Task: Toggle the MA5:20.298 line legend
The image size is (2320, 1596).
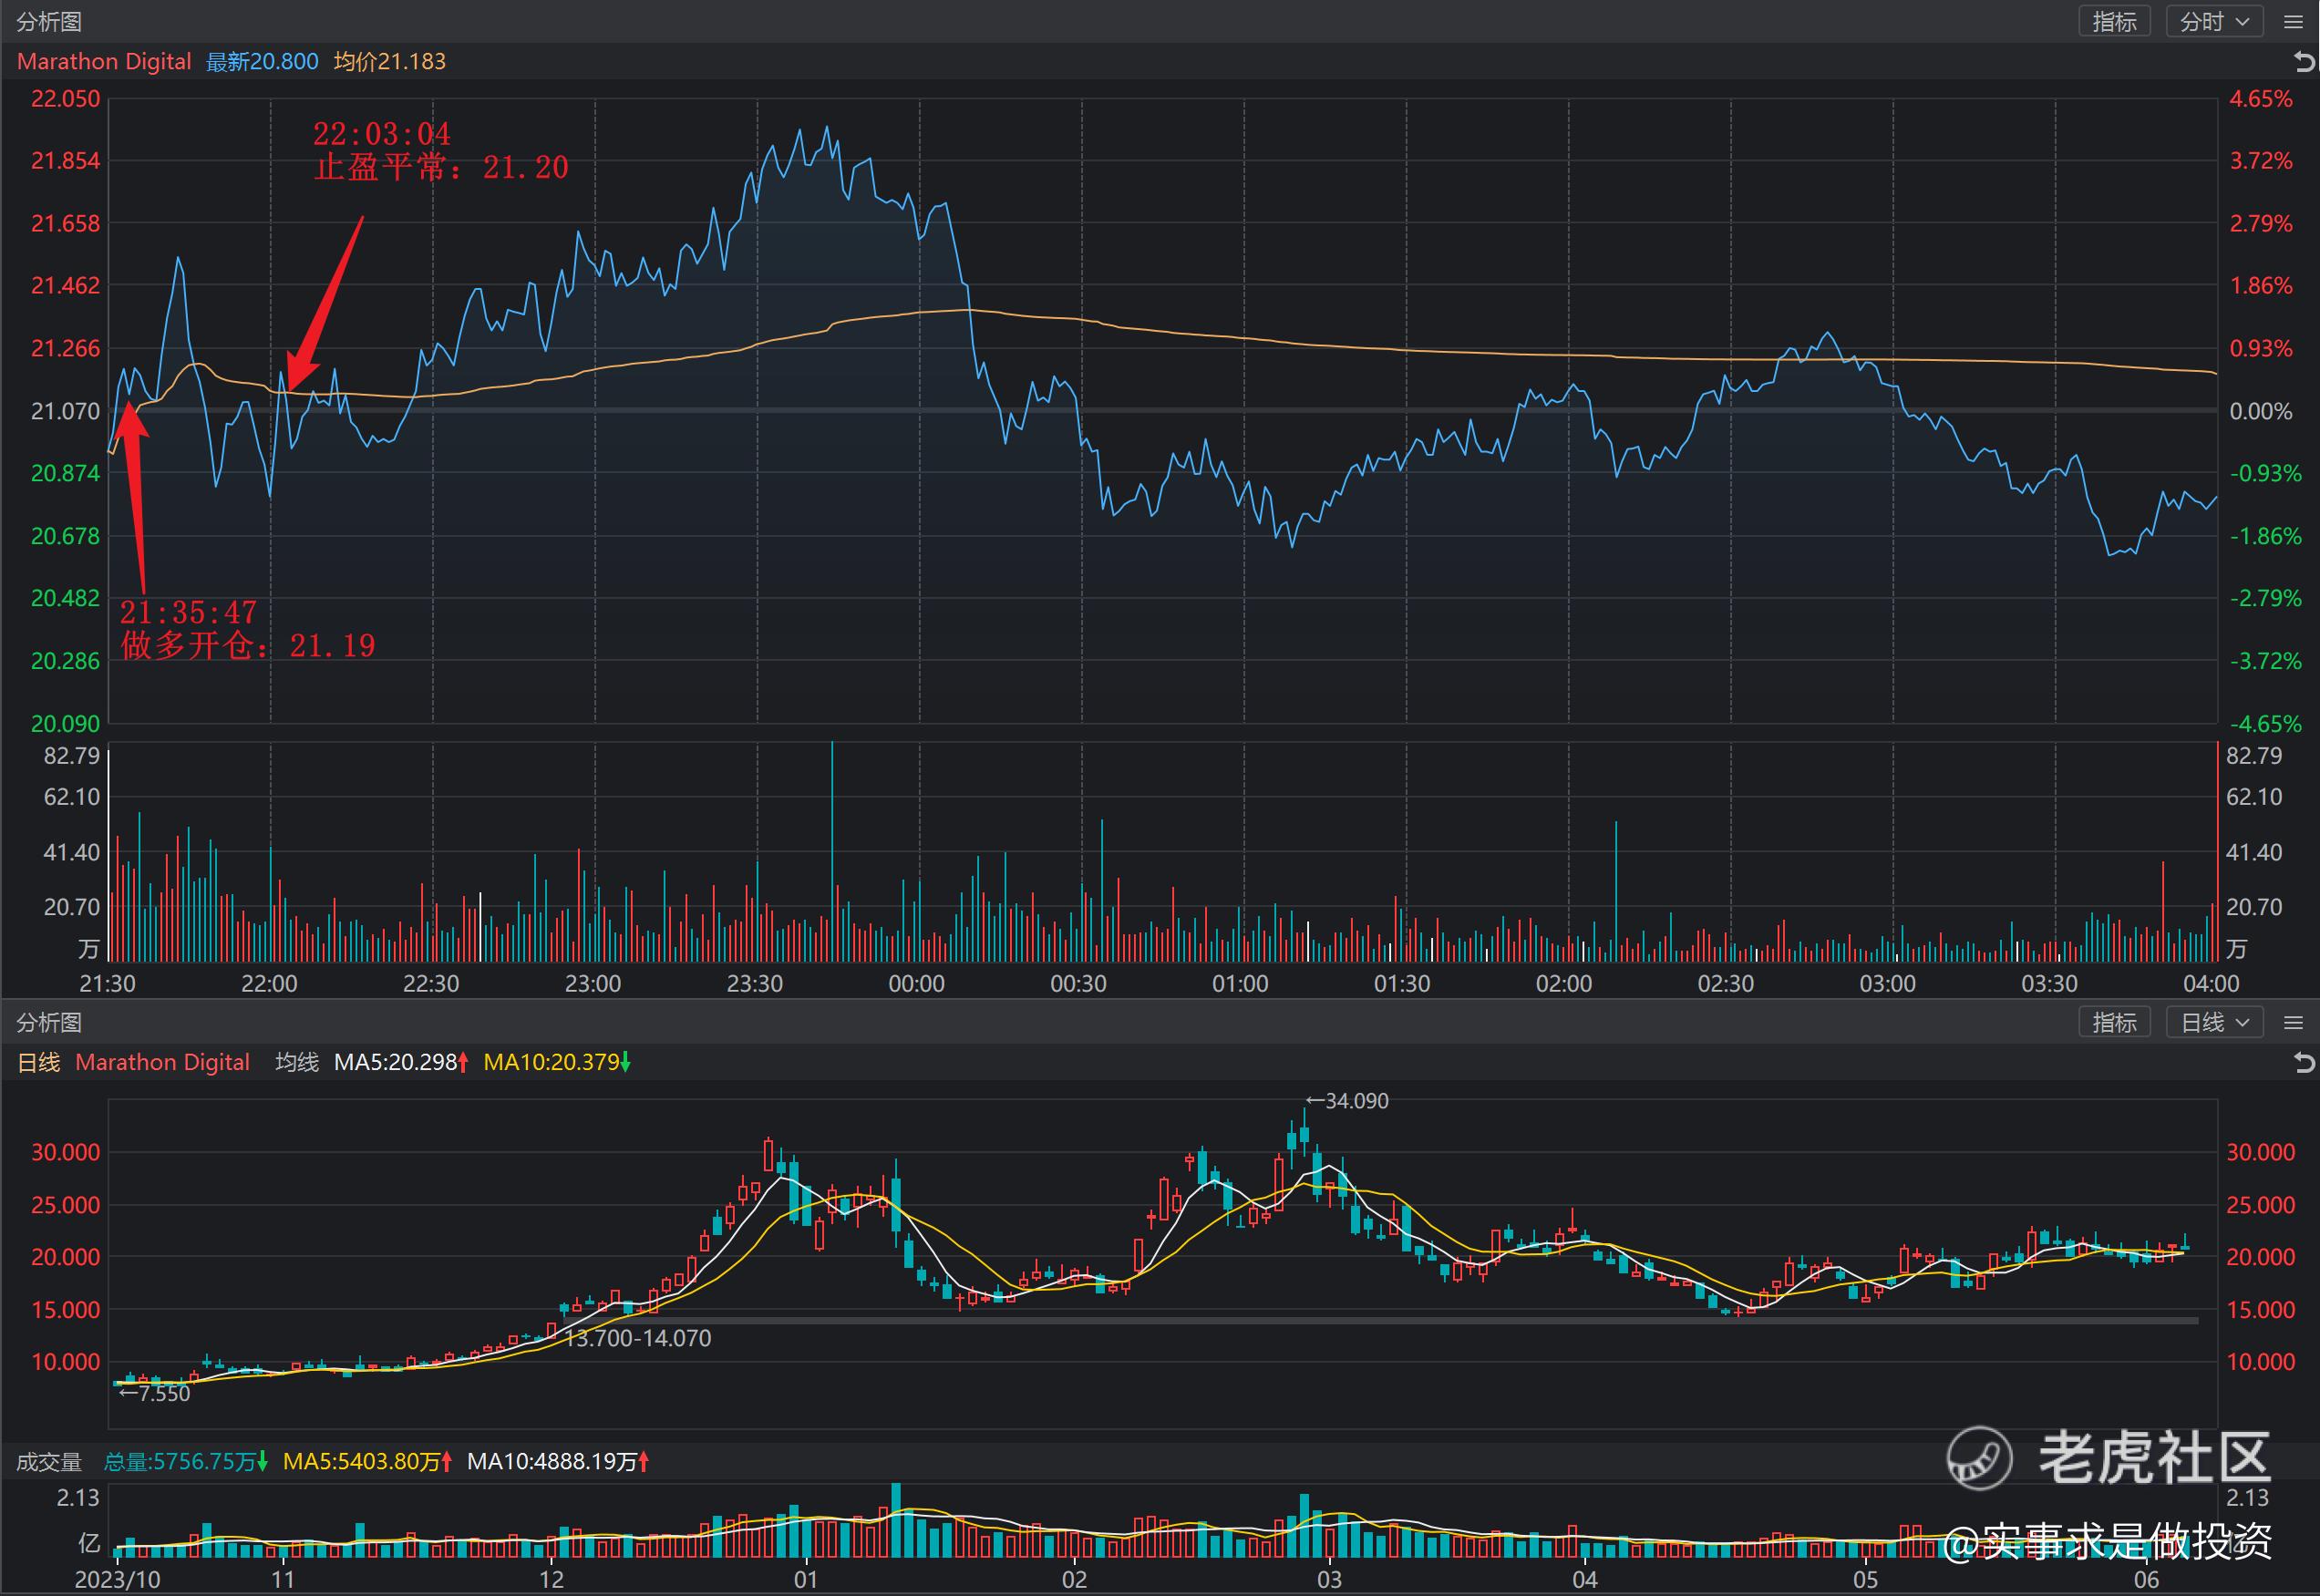Action: coord(395,1063)
